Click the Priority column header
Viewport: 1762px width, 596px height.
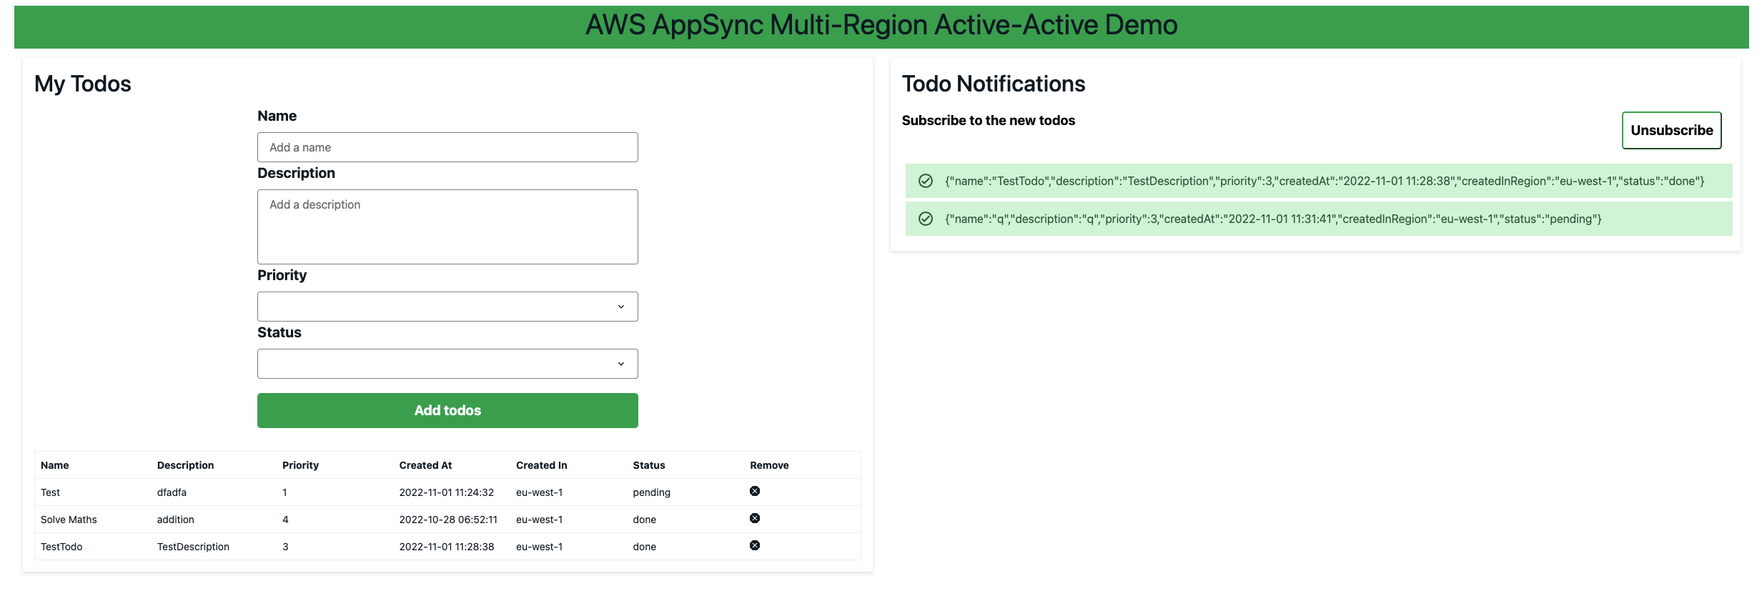click(300, 465)
